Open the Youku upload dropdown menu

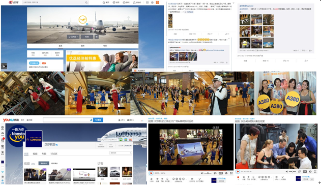[122, 120]
